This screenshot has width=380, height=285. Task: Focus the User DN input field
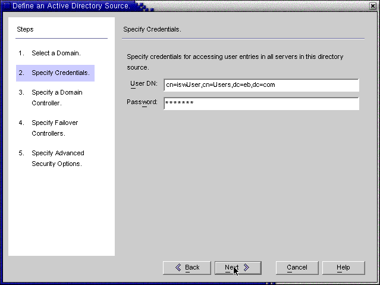pos(261,85)
